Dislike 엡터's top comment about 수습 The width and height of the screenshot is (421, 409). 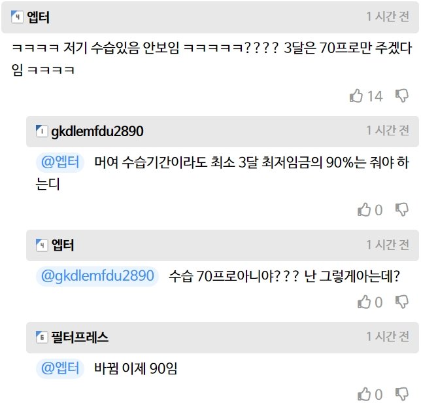pos(402,96)
